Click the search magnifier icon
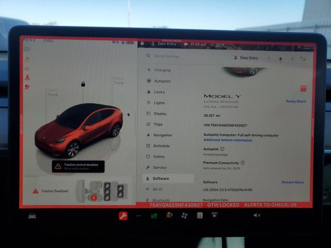Viewport: 331px width, 248px height. (x=148, y=56)
